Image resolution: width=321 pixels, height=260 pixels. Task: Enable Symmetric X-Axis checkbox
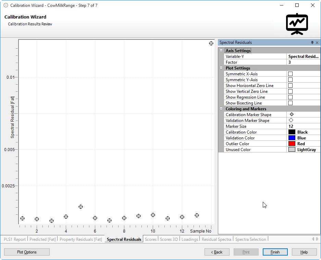290,74
